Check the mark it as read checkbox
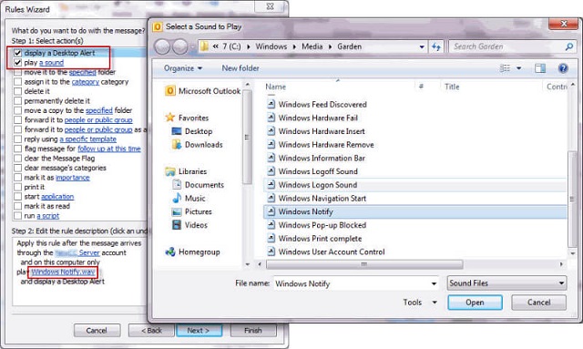 click(17, 206)
